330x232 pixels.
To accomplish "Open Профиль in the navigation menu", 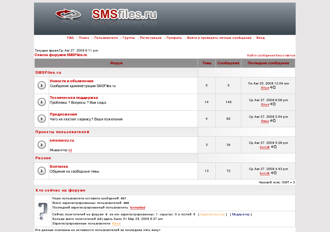I will coord(174,38).
